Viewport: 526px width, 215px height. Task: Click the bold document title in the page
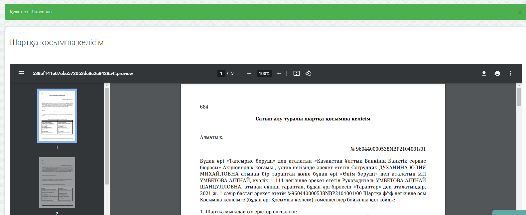[x=313, y=119]
